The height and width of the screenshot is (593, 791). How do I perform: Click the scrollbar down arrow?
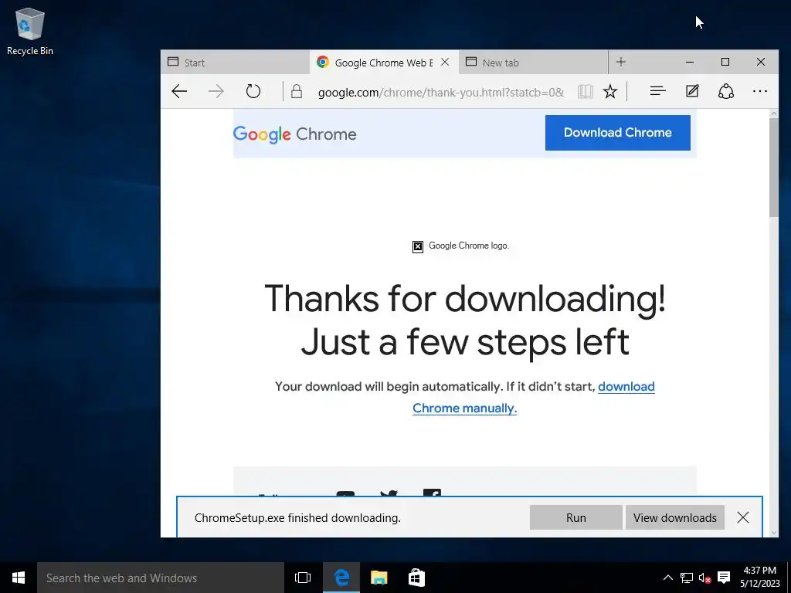pos(774,533)
